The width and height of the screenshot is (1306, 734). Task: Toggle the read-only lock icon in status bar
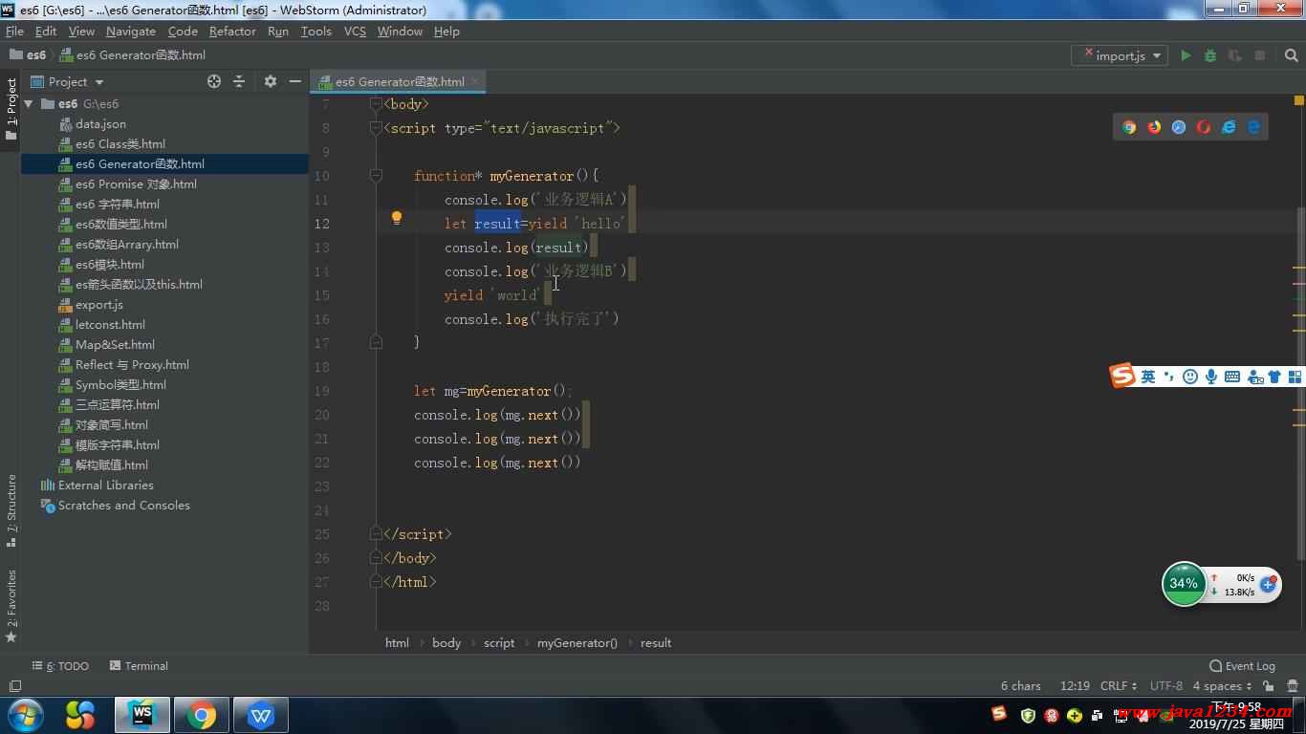coord(1268,686)
